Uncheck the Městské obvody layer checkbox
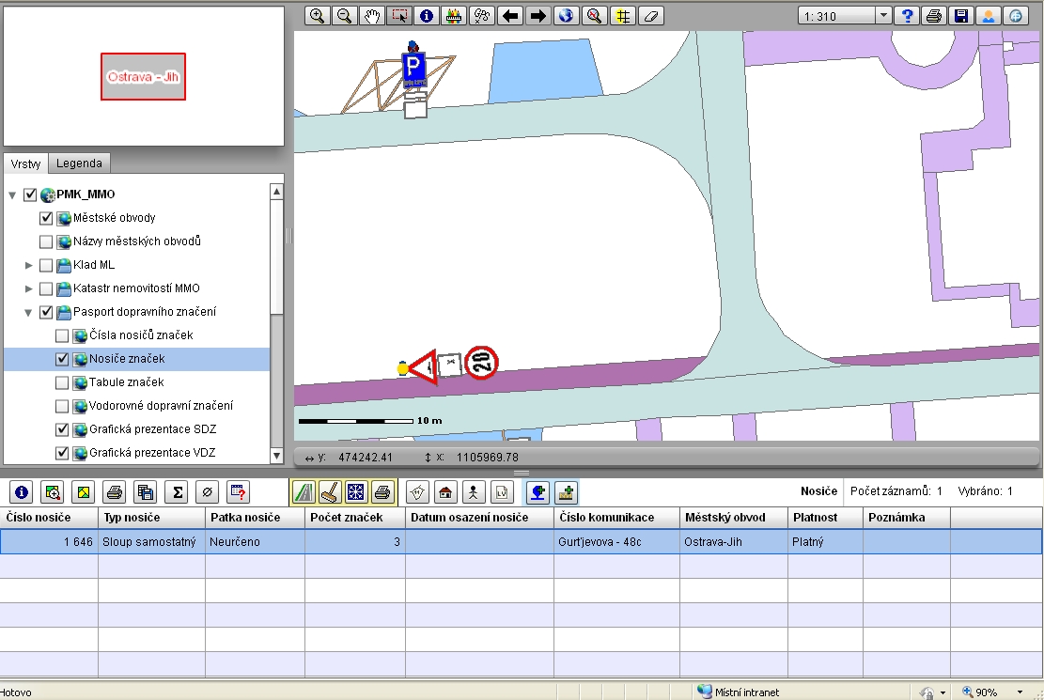 pyautogui.click(x=46, y=218)
